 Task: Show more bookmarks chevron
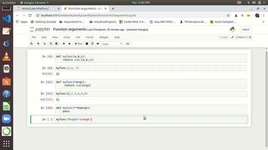point(263,22)
